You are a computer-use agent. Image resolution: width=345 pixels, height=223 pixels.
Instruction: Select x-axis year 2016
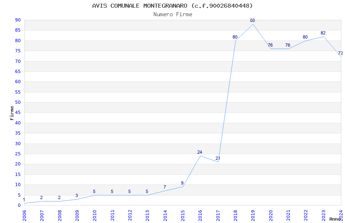200,216
